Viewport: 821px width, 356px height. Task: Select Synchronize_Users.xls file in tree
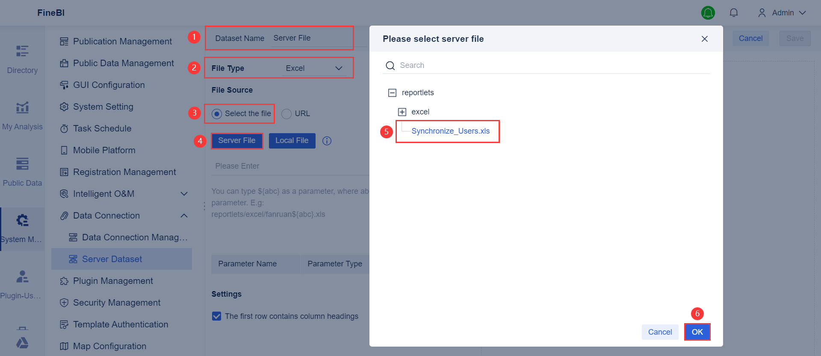tap(450, 131)
